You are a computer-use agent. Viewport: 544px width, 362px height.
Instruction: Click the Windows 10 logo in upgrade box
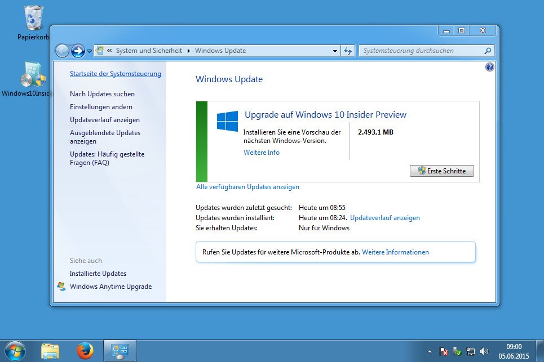point(227,121)
